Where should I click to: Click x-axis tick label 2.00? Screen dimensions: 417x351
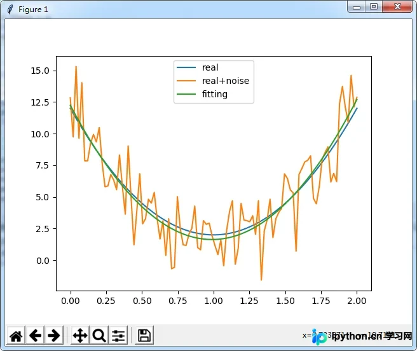[357, 301]
